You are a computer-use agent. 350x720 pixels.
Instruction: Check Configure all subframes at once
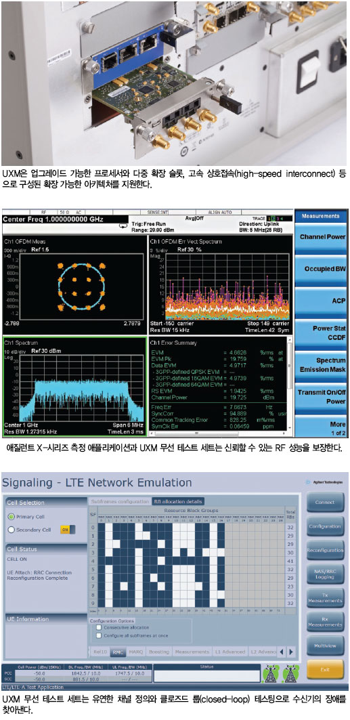pyautogui.click(x=97, y=635)
